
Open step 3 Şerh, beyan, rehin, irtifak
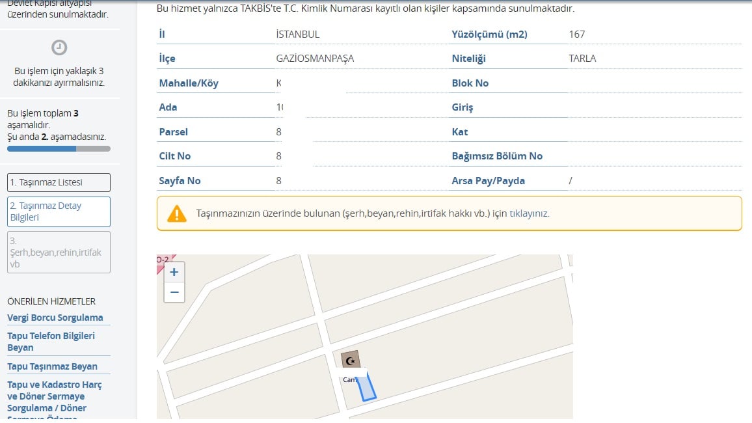click(x=59, y=252)
